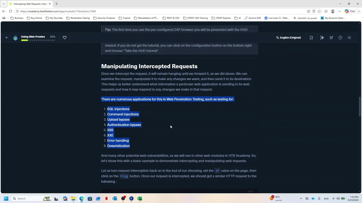
Task: Open the split screen icon in address bar
Action: coord(309,11)
